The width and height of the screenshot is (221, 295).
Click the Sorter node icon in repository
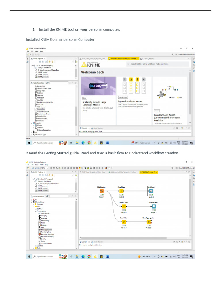(39, 241)
